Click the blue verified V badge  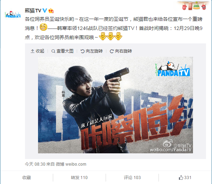click(x=45, y=11)
